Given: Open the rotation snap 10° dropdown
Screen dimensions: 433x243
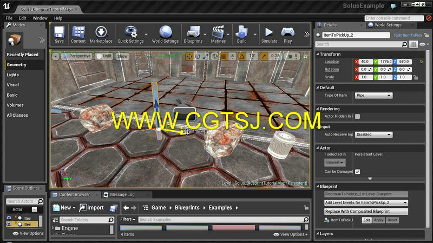Looking at the screenshot, I should 252,56.
